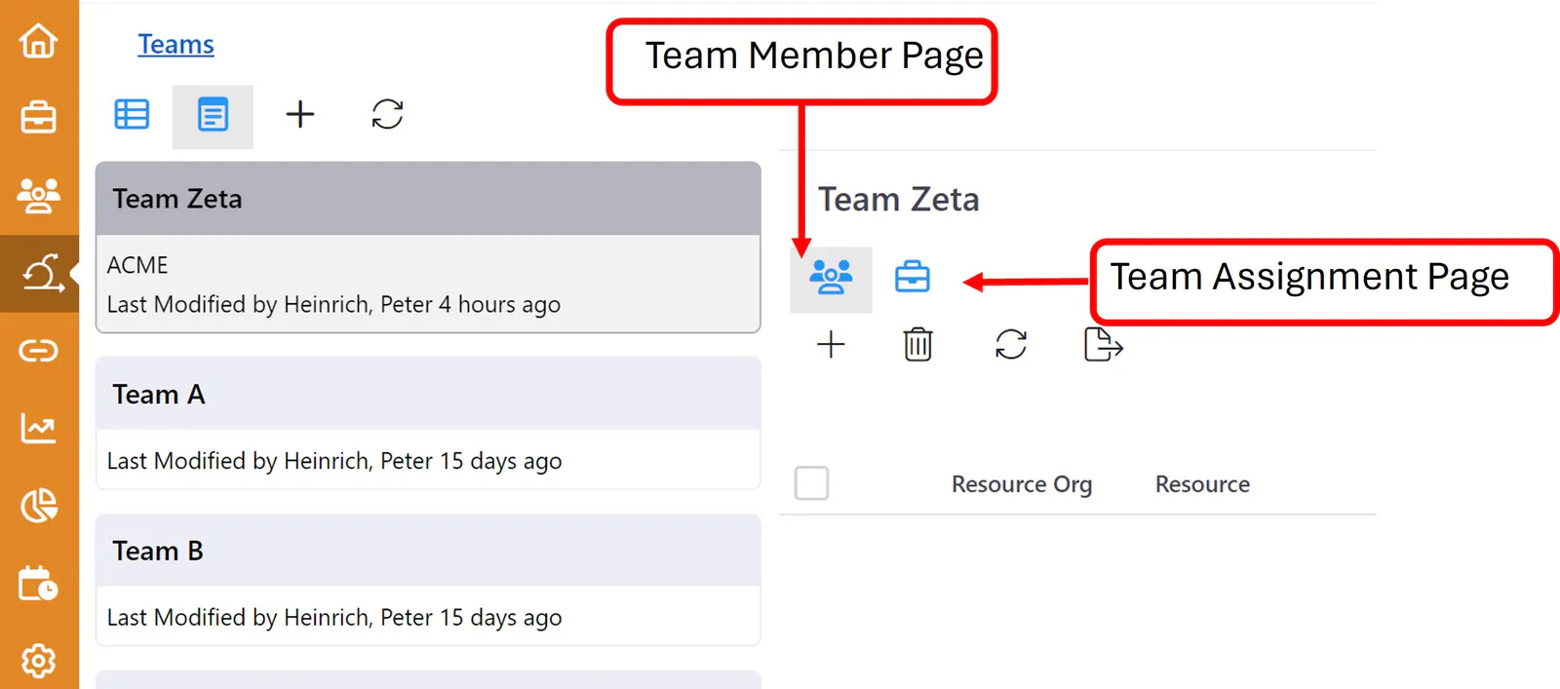Image resolution: width=1560 pixels, height=689 pixels.
Task: Click the export icon for Team Zeta members
Action: [x=1104, y=344]
